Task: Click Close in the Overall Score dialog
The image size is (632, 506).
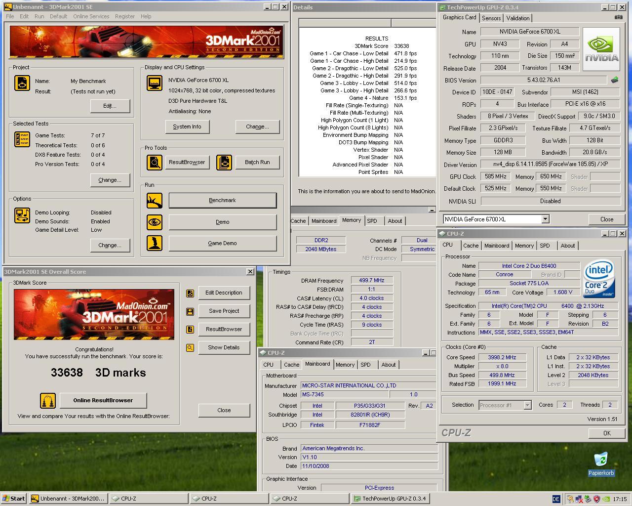Action: 224,410
